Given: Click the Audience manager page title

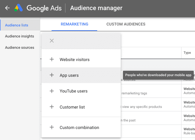Looking at the screenshot, I should (96, 8).
